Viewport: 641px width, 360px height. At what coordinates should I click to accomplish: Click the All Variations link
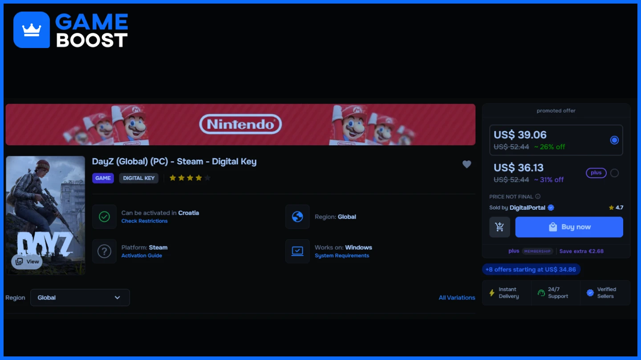pyautogui.click(x=457, y=298)
